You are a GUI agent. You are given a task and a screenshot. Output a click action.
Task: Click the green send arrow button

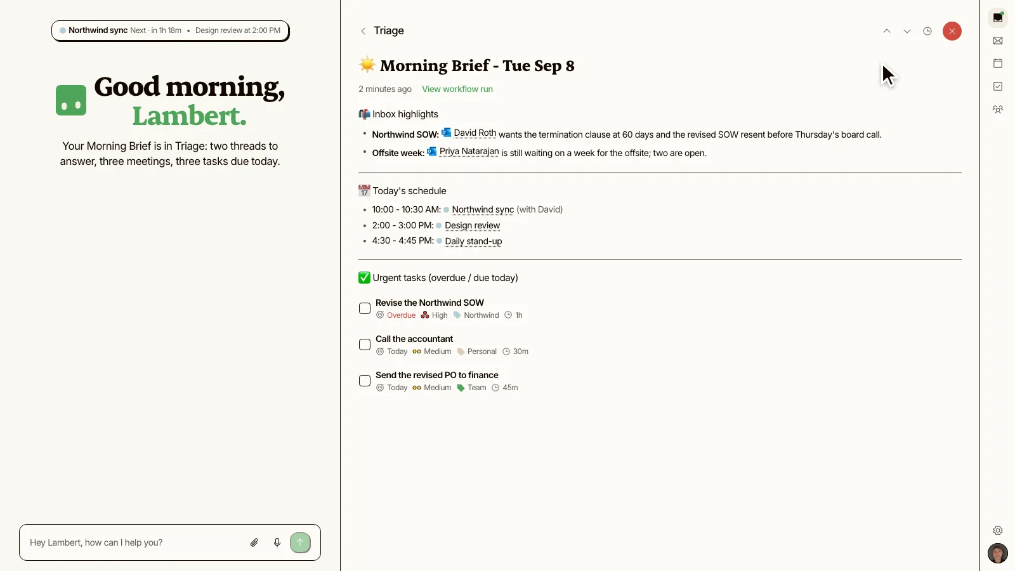point(300,542)
